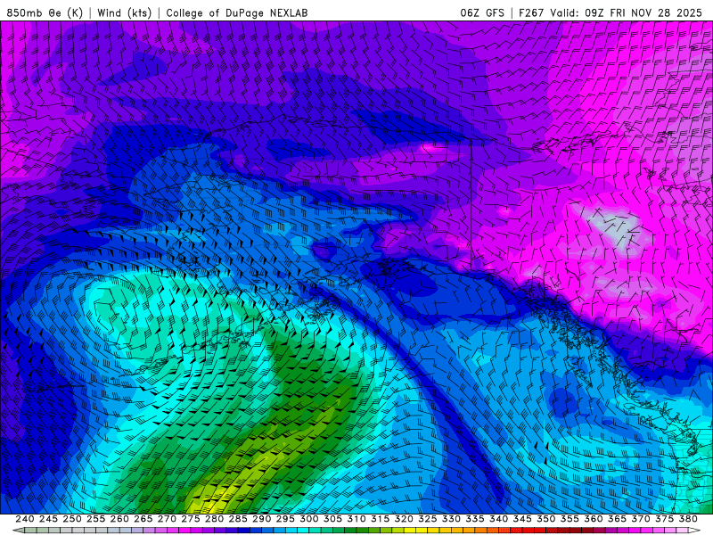Click the "Wind (kts)" header label
713x535 pixels.
coord(124,12)
